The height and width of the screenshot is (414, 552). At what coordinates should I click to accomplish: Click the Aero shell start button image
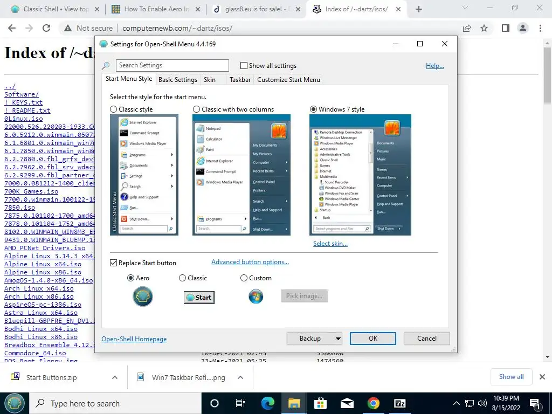point(142,296)
